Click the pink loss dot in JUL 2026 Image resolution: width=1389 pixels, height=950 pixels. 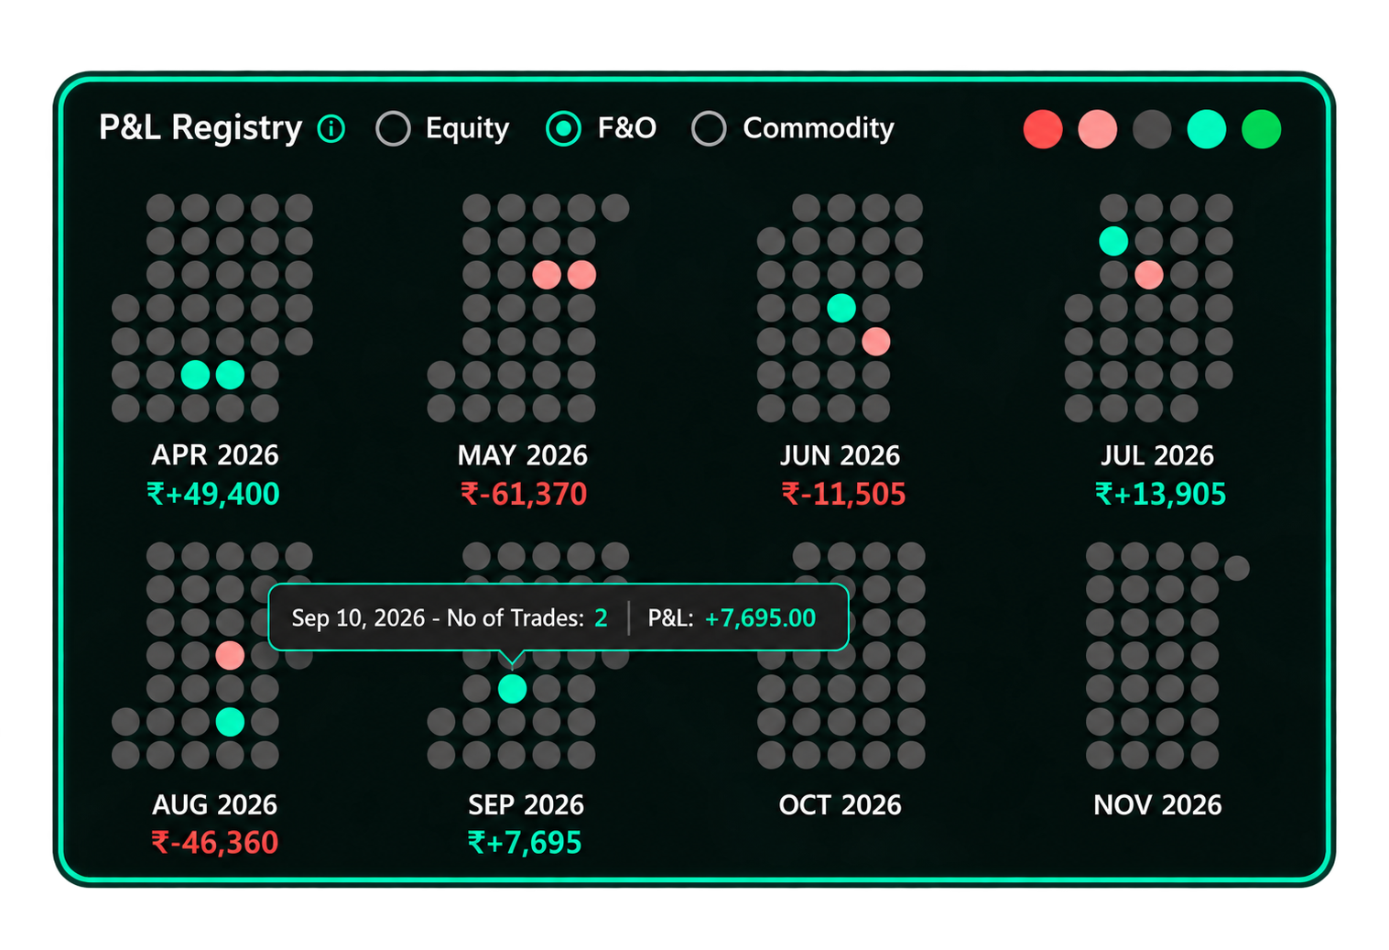[x=1149, y=275]
